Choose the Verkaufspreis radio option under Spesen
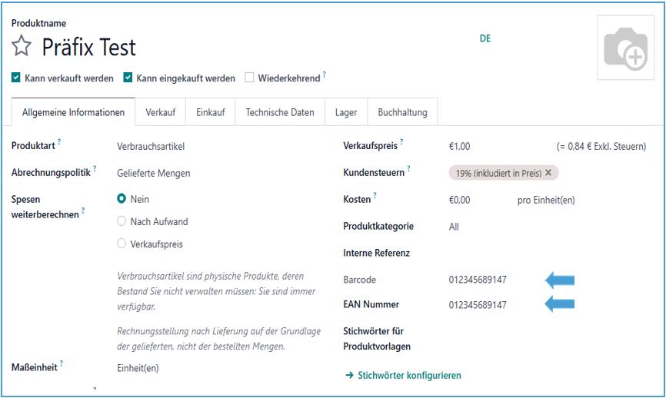Viewport: 666px width, 398px height. (x=122, y=244)
